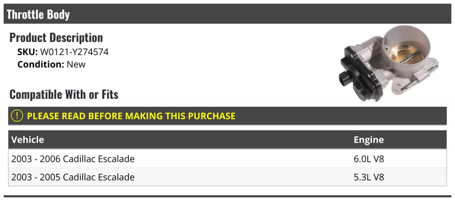
Task: Click the 5.3L V8 engine cell
Action: point(369,177)
